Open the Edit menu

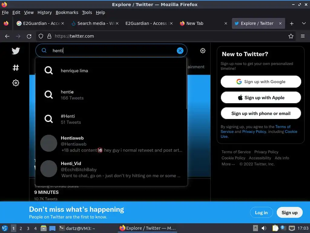click(16, 12)
